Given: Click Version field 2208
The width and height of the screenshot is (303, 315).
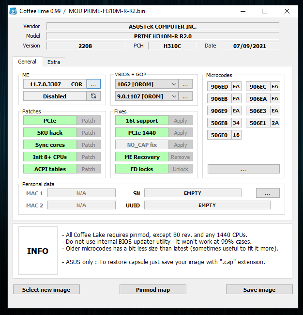Looking at the screenshot, I should point(85,46).
